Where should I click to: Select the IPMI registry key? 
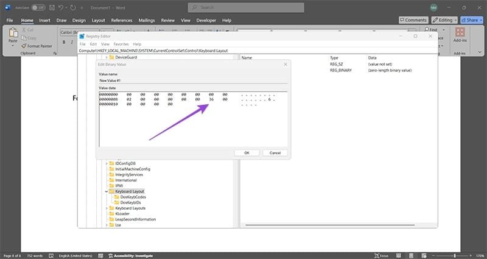(119, 186)
